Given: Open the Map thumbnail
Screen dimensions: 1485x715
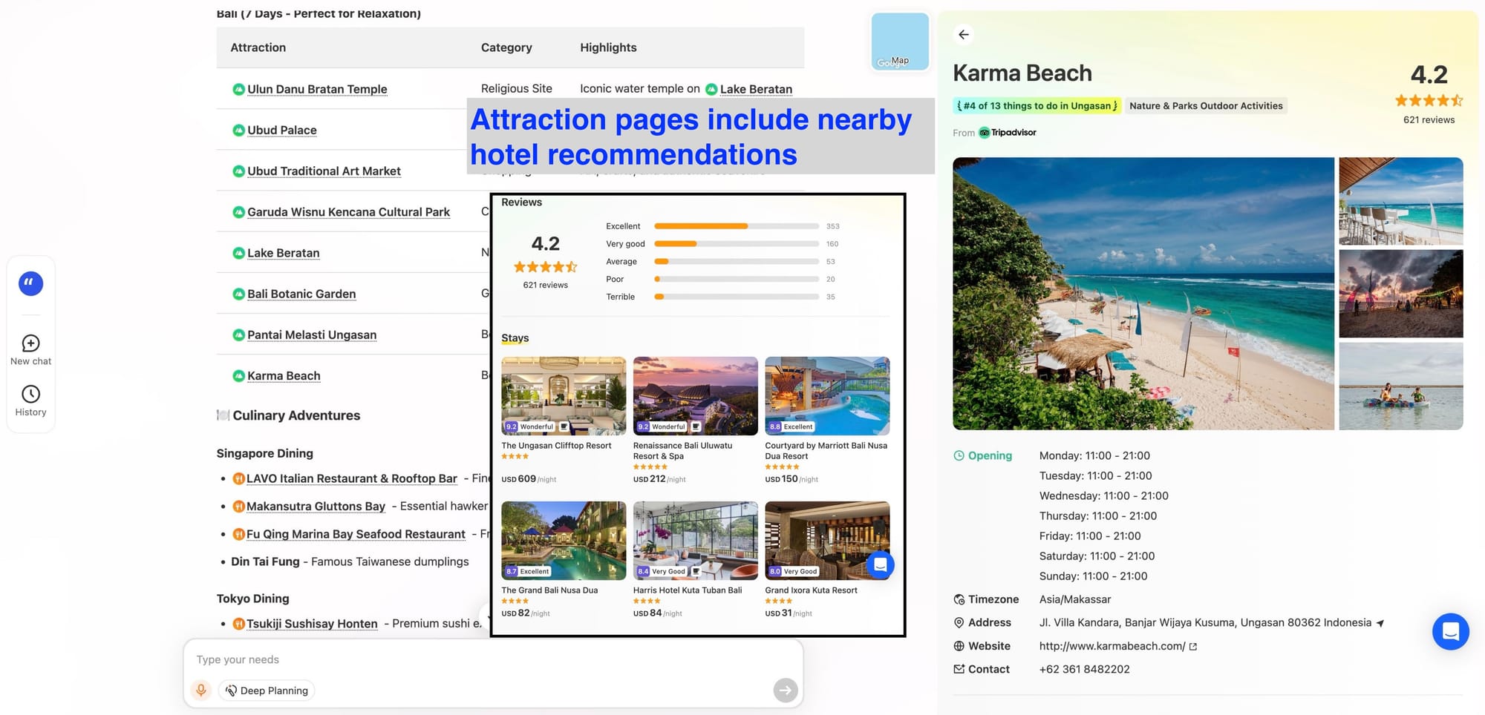Looking at the screenshot, I should (x=899, y=42).
